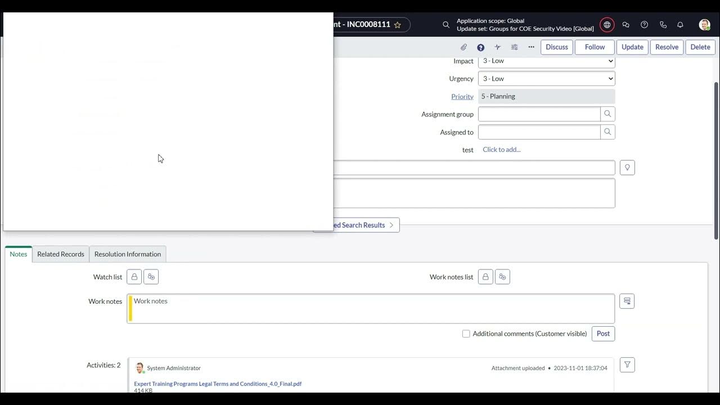Click the Delete button
Screen dimensions: 720x405
point(700,47)
